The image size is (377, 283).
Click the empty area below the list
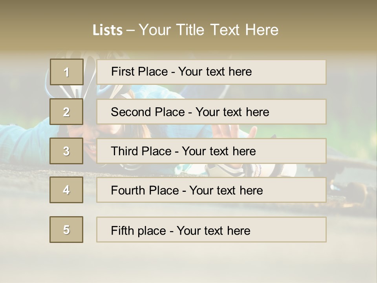pos(188,261)
